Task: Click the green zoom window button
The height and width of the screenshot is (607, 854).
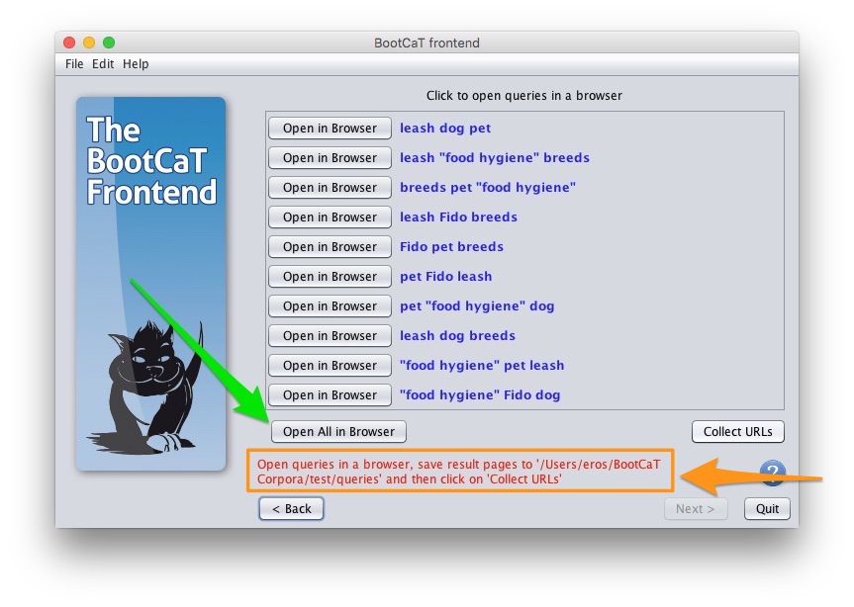Action: [109, 43]
